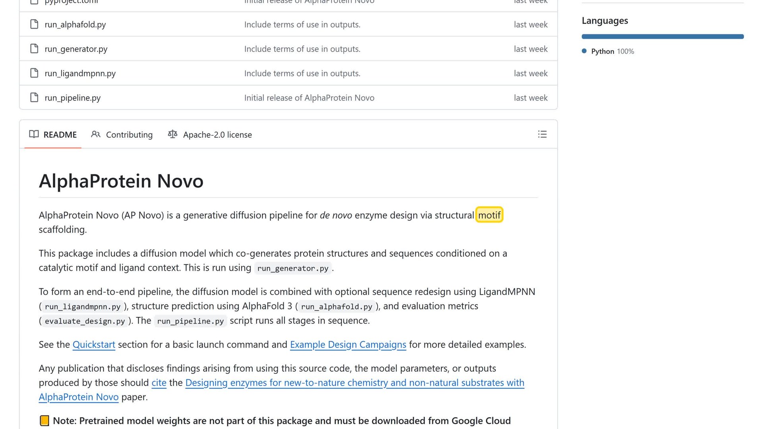Click the Python language color dot
The width and height of the screenshot is (763, 429).
click(x=584, y=51)
